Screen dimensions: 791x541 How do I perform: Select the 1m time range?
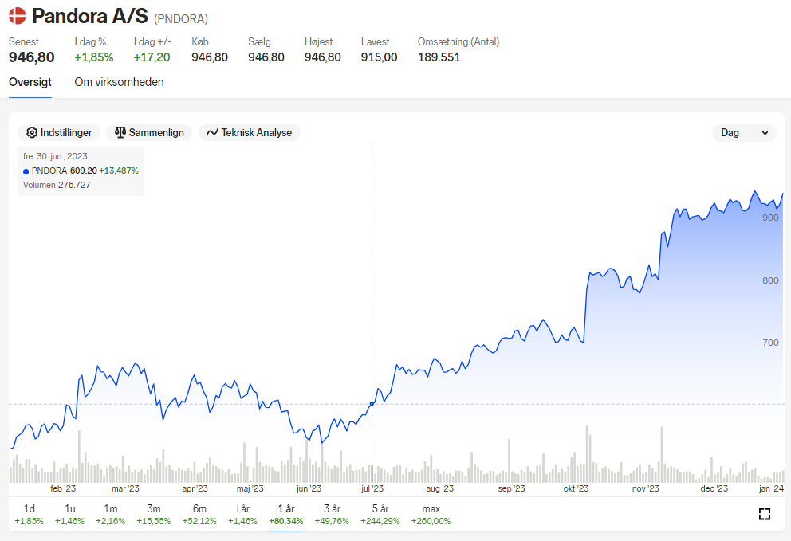(111, 514)
